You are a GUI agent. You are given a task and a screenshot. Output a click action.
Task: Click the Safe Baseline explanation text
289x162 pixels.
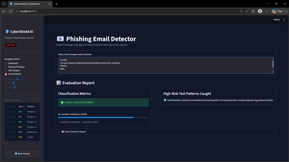220,100
